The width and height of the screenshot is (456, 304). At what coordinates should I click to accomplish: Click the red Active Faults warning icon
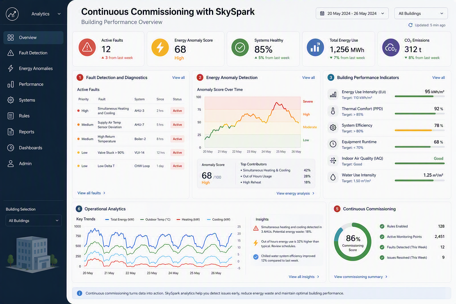[x=87, y=47]
